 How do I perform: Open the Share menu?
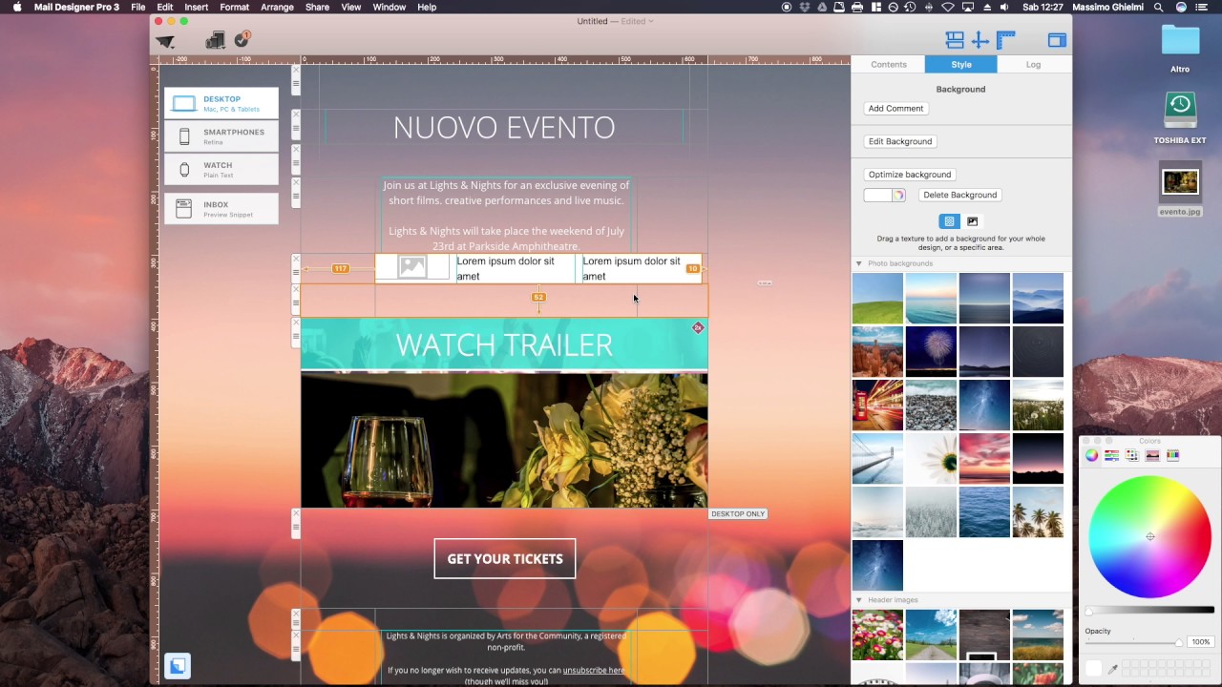click(317, 7)
